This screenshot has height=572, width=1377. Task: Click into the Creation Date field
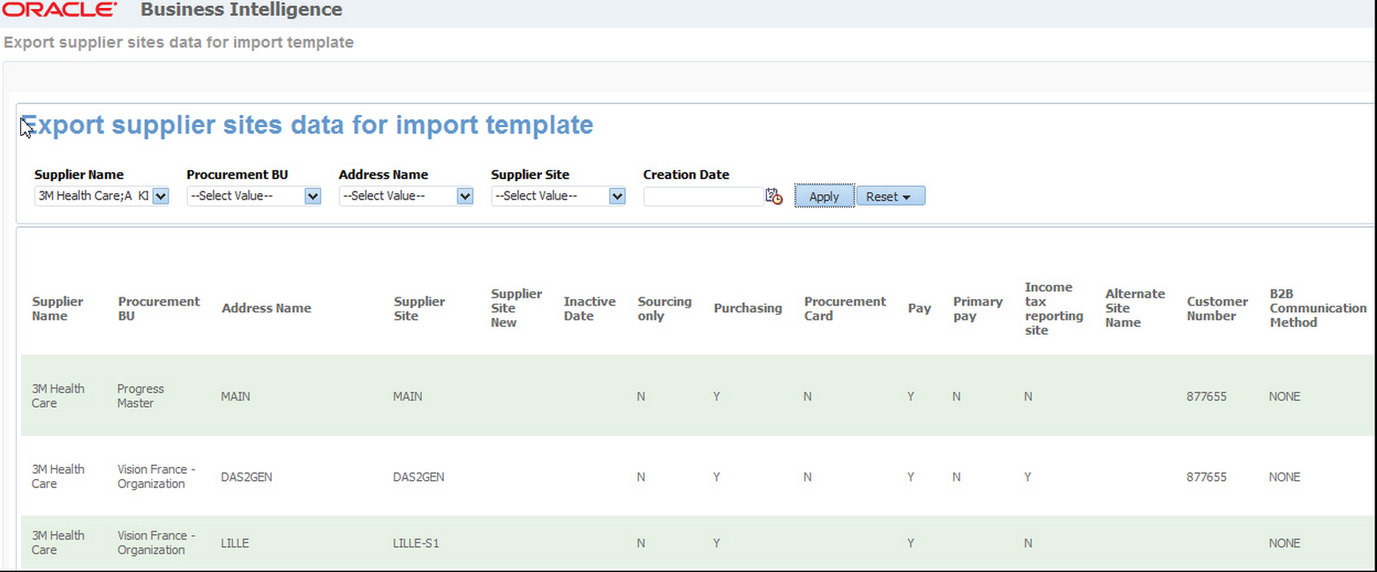tap(703, 197)
